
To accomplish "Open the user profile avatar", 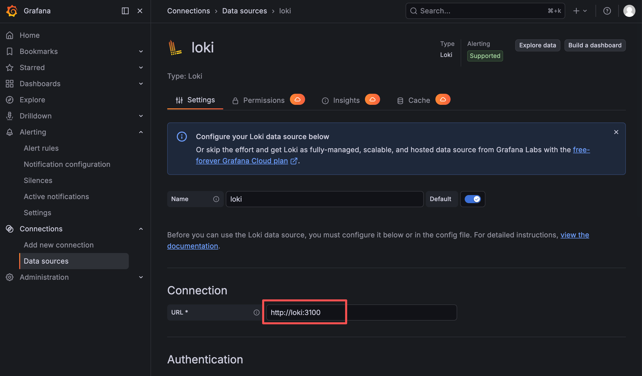I will (x=629, y=11).
